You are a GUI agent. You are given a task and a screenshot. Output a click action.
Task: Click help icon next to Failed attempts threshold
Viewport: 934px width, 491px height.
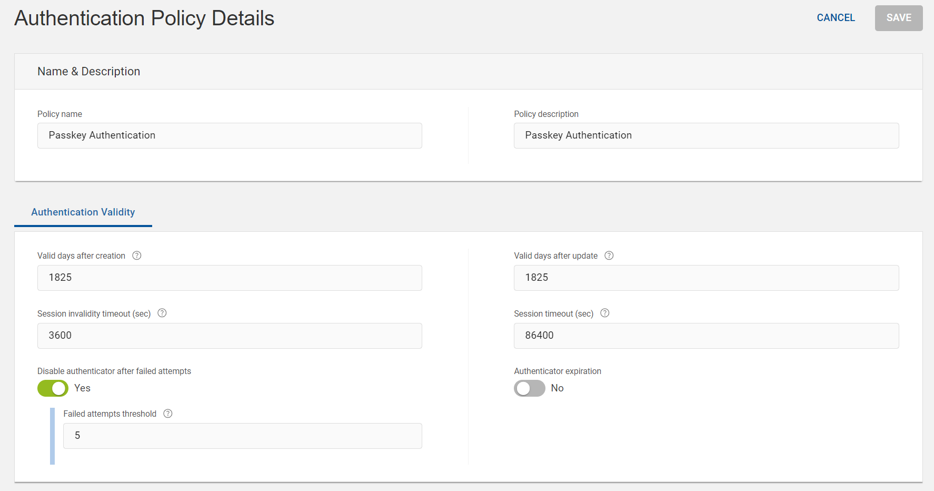(168, 414)
